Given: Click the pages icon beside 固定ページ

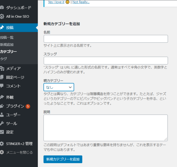Looking at the screenshot, I should 2,77.
